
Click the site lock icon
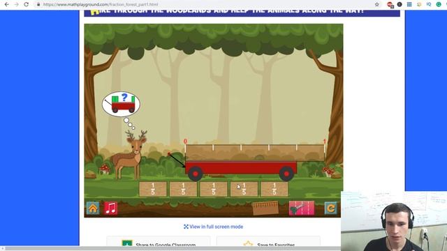(x=38, y=4)
